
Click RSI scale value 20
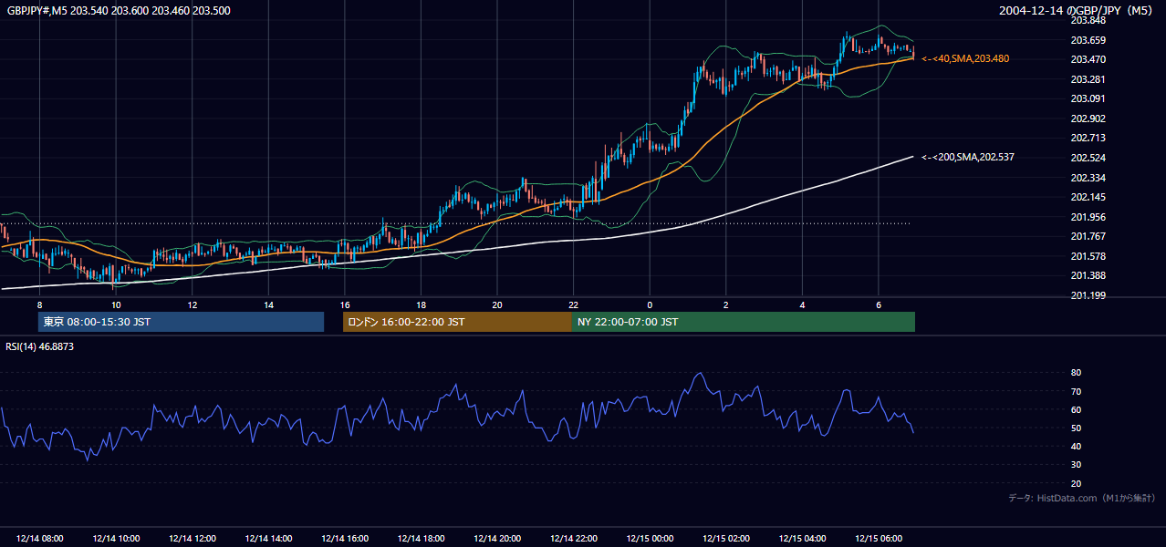[x=1076, y=483]
